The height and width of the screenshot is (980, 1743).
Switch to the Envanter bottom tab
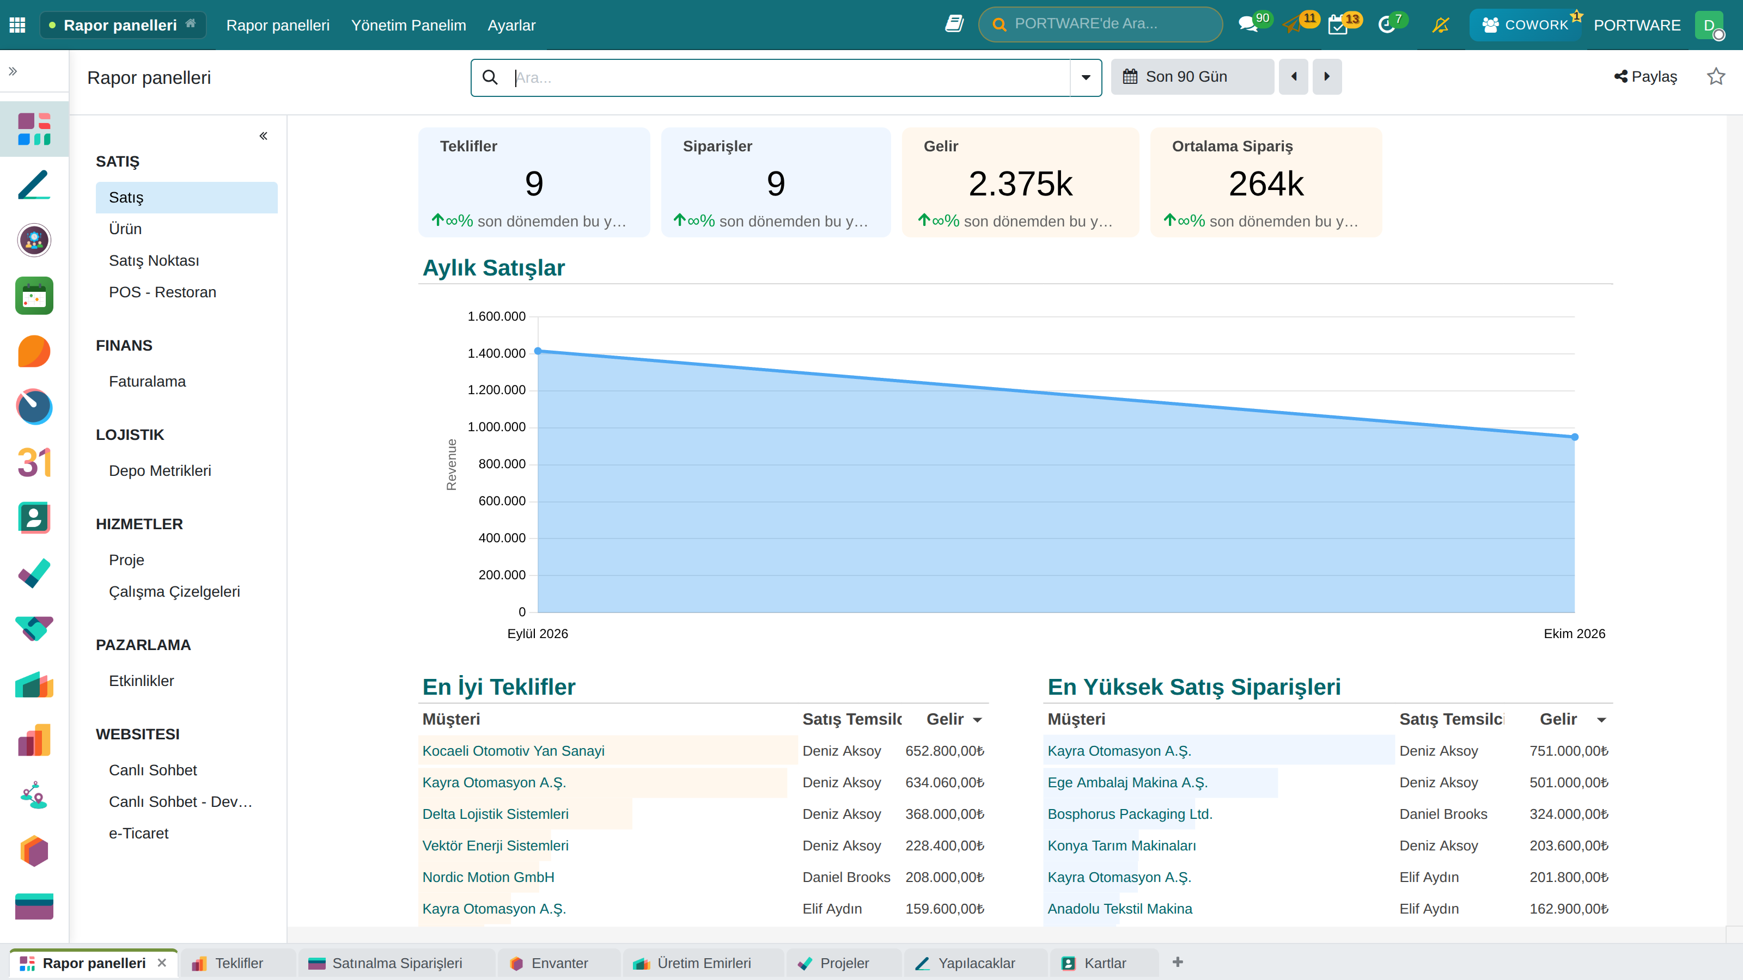[x=559, y=963]
